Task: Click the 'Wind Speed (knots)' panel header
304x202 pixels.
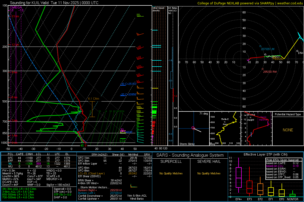Action: pyautogui.click(x=158, y=9)
